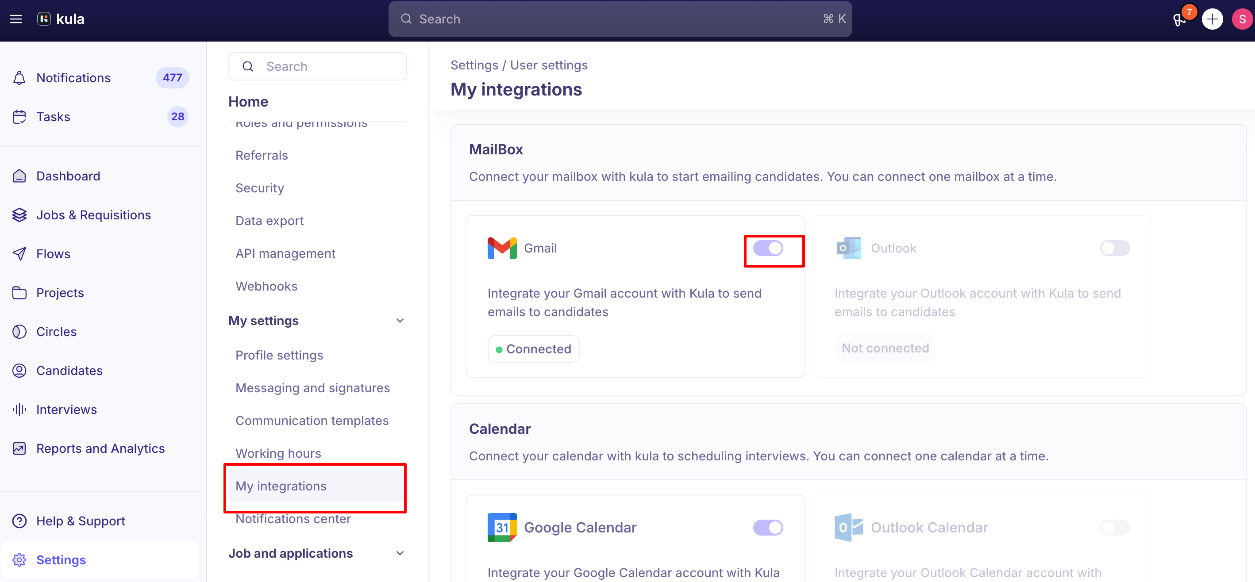Click the Candidates person icon
1255x582 pixels.
click(x=19, y=371)
